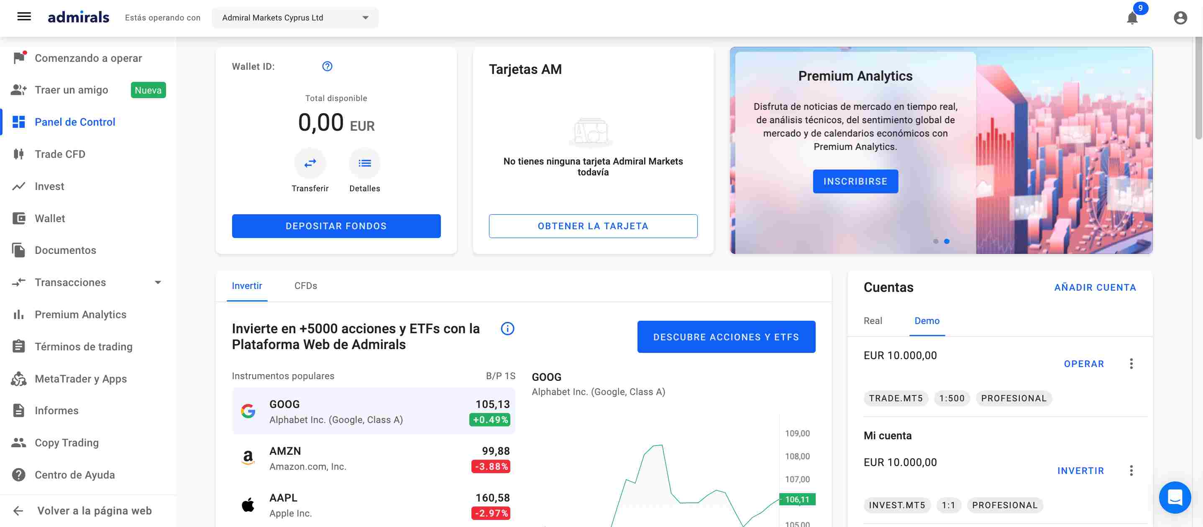Click info icon beside Invierte heading

pos(507,329)
